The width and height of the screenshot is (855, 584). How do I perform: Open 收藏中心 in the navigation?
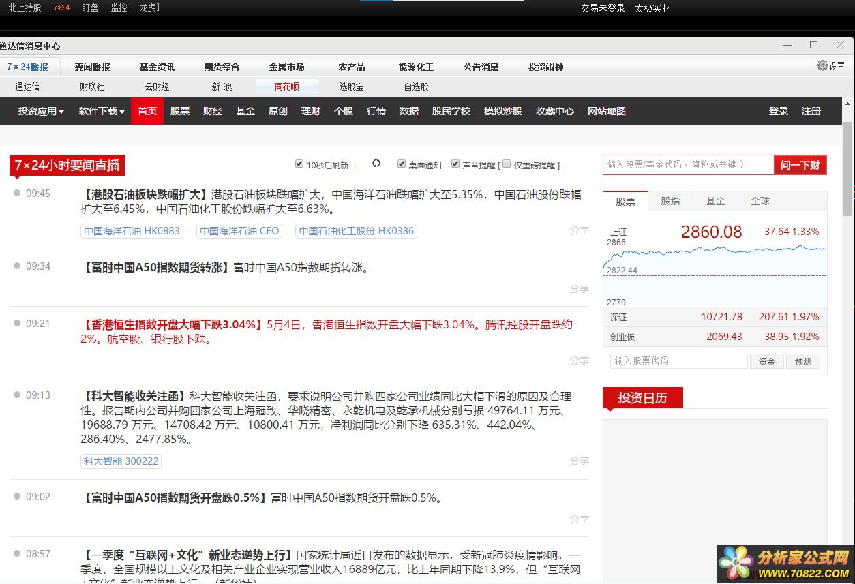[555, 111]
